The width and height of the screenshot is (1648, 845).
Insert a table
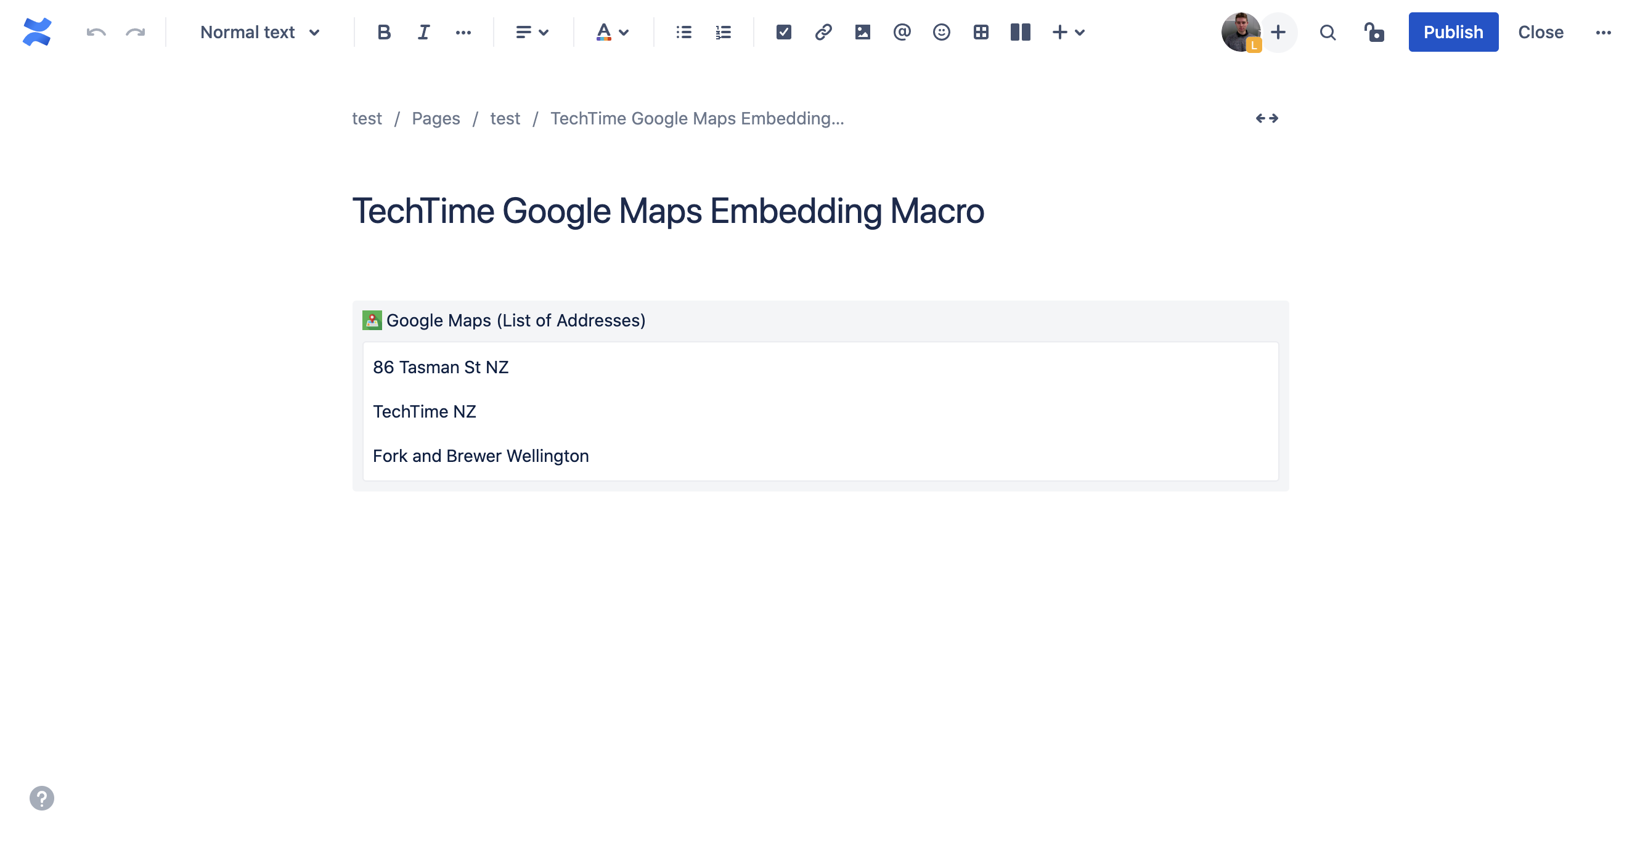[x=980, y=32]
